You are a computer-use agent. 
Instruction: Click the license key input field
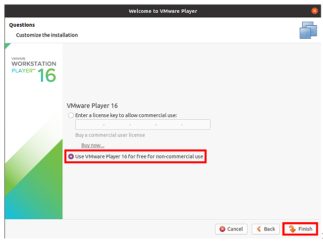tap(143, 125)
